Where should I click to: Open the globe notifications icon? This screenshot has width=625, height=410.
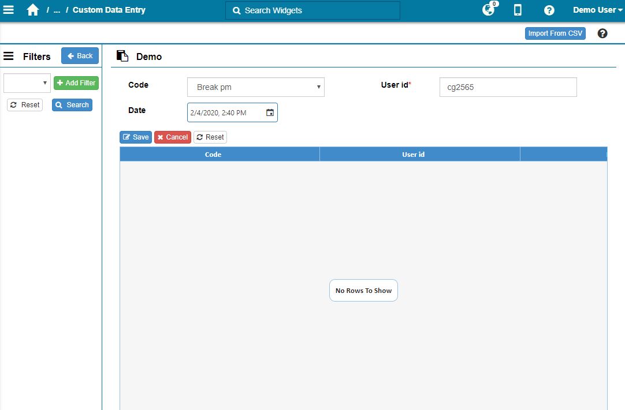point(489,10)
